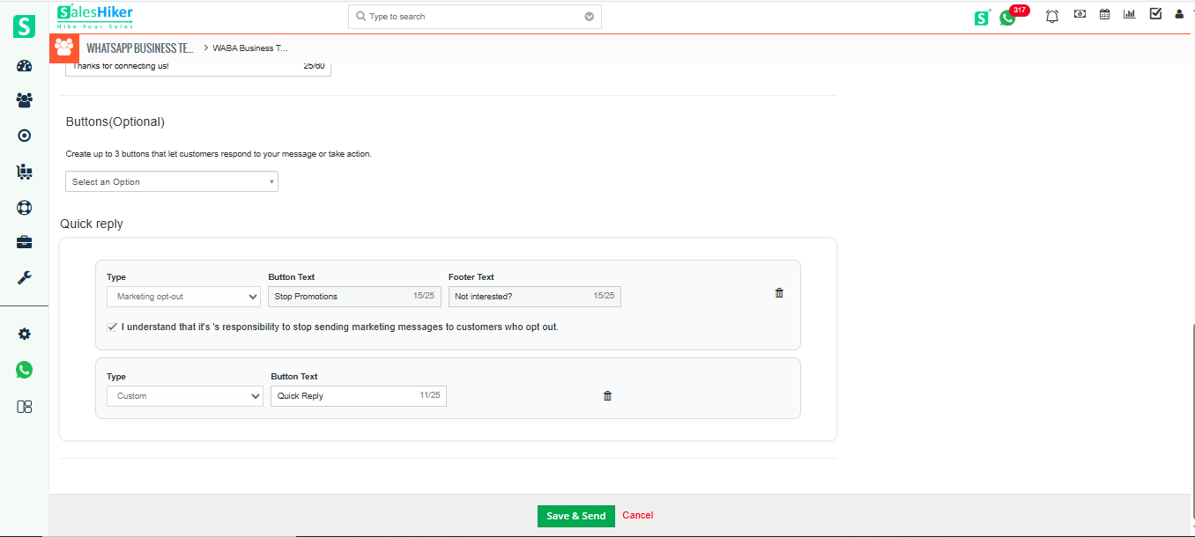Screen dimensions: 1195x537
Task: Open the tasks checkmark icon in top bar
Action: [x=1154, y=15]
